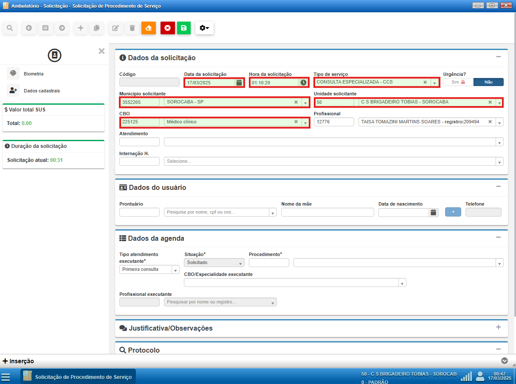Collapse the Dados do usuário section
This screenshot has width=516, height=384.
[498, 186]
